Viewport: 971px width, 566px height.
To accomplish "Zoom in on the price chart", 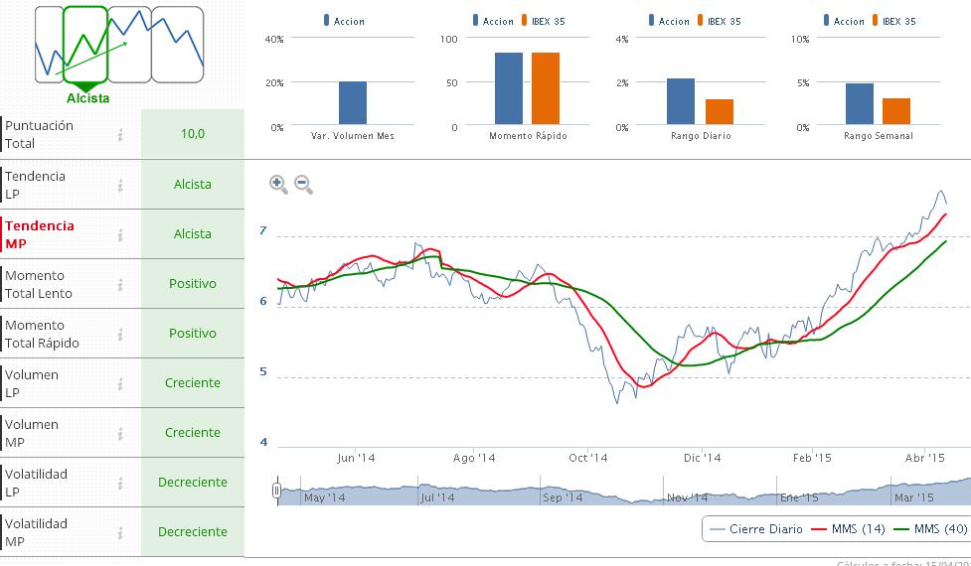I will click(x=278, y=185).
